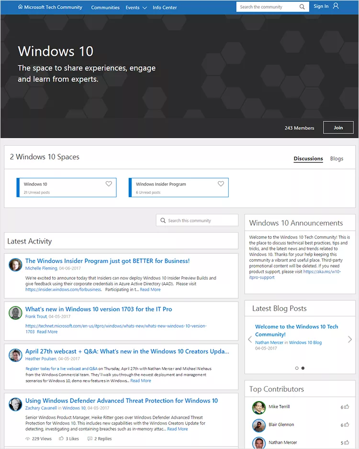Expand the Events dropdown menu
The width and height of the screenshot is (359, 449).
point(136,8)
